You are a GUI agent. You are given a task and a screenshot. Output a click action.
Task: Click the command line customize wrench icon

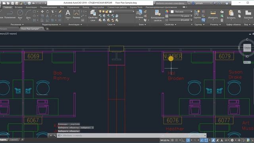(x=55, y=135)
